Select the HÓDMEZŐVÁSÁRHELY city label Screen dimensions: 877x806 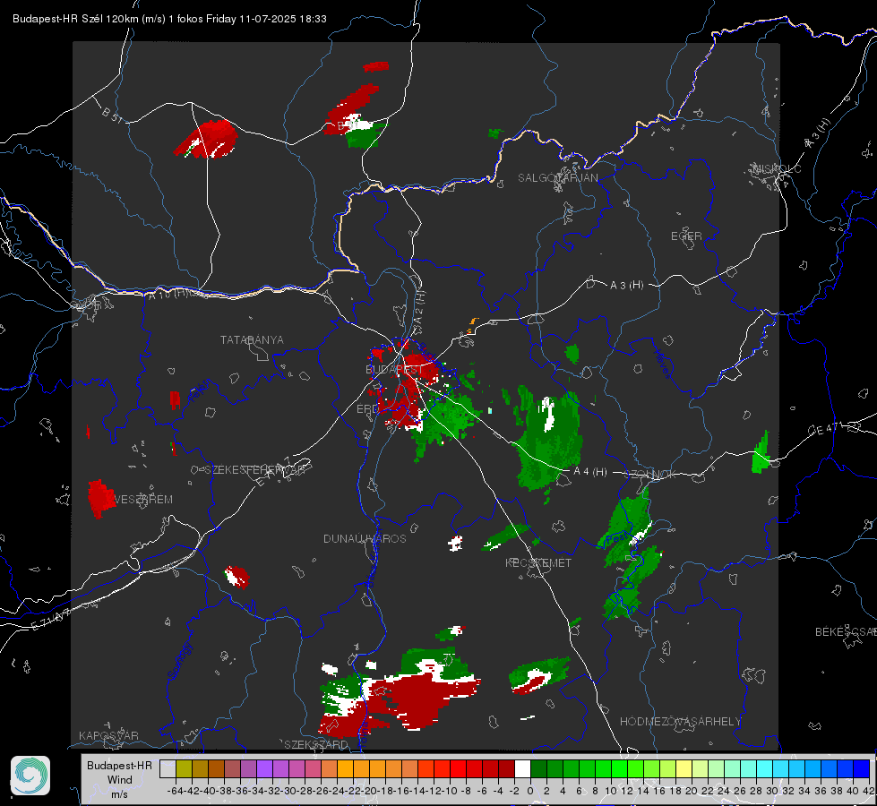(680, 722)
